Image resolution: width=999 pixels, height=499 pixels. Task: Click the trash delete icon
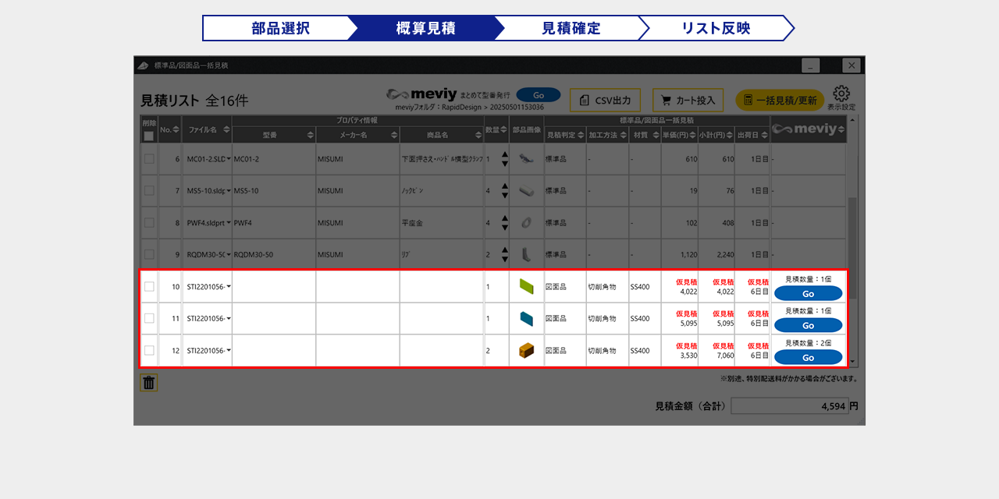click(x=149, y=383)
